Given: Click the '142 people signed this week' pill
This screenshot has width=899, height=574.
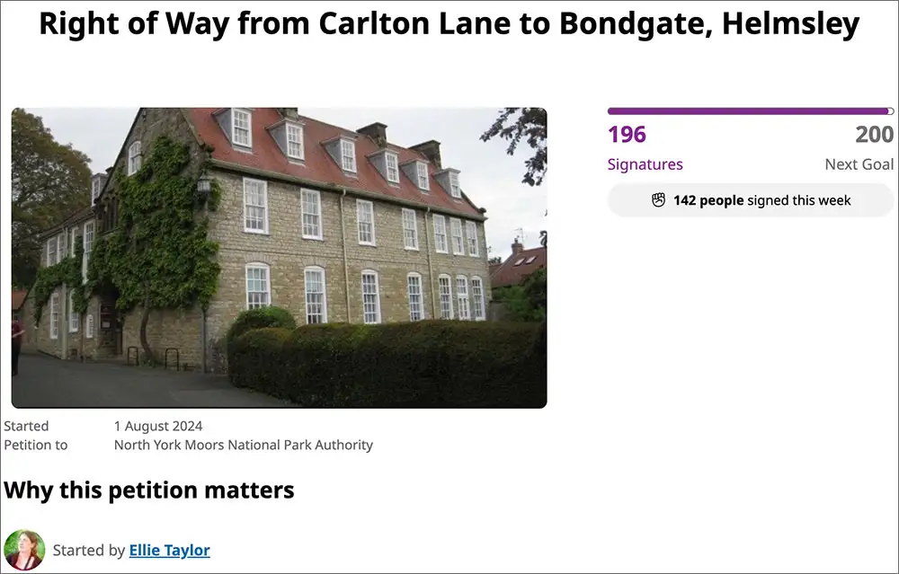Looking at the screenshot, I should coord(751,200).
